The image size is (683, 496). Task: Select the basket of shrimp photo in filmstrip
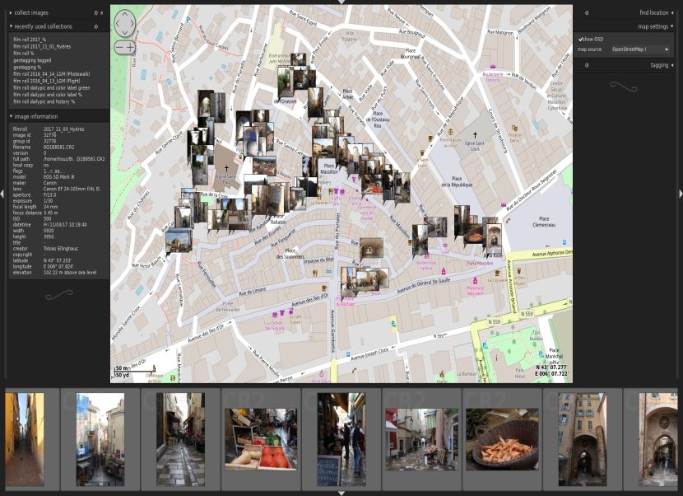click(502, 439)
